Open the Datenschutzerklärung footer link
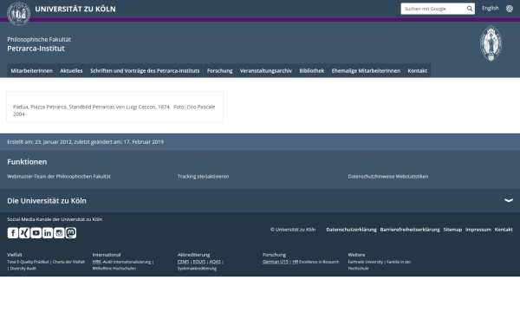 351,230
